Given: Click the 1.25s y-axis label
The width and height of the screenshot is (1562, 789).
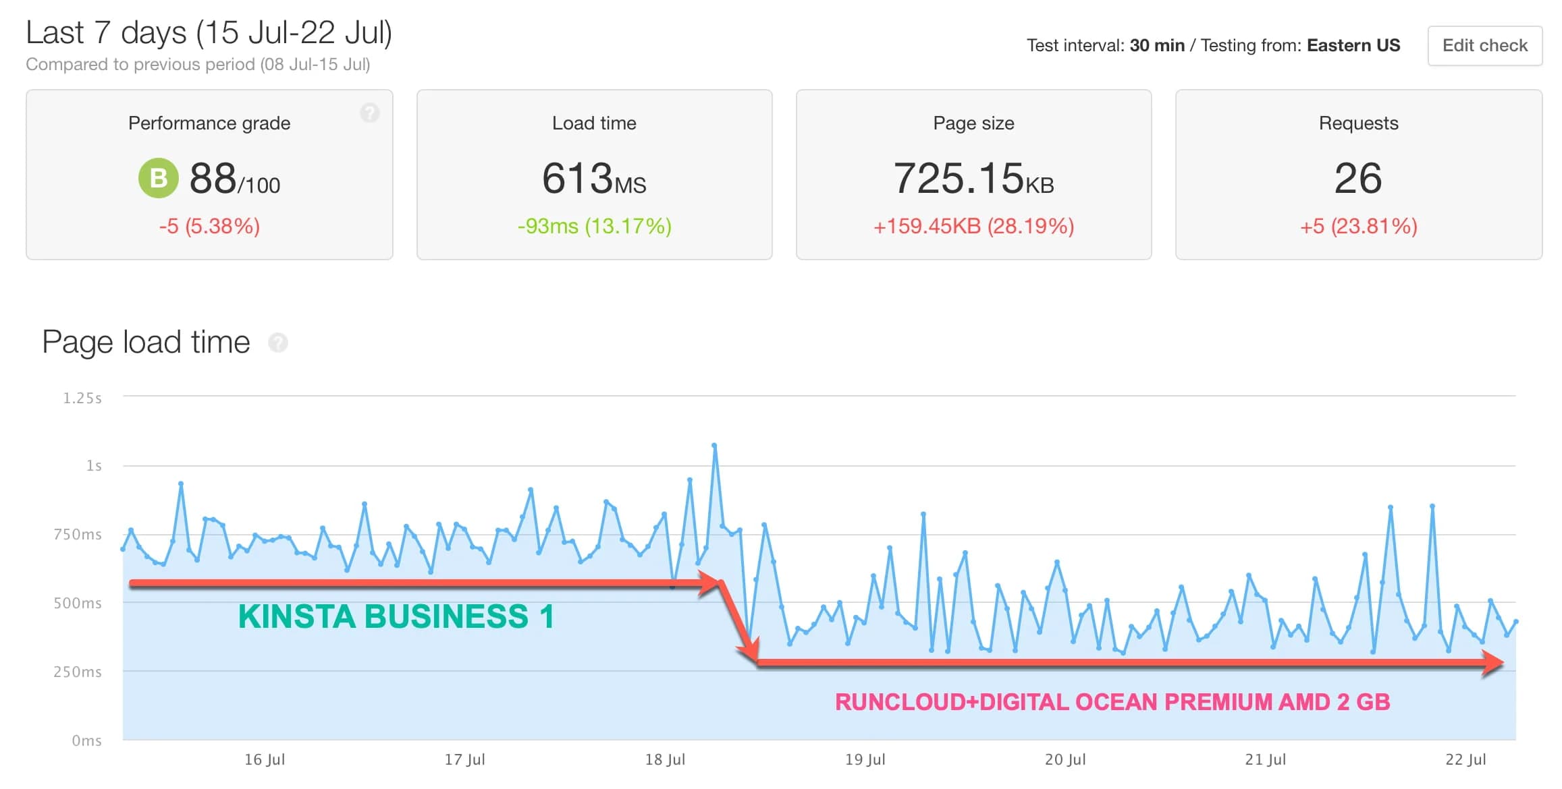Looking at the screenshot, I should [82, 398].
